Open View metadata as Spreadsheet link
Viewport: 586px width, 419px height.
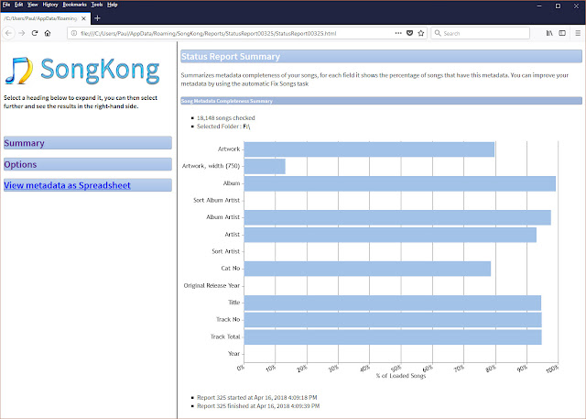point(67,185)
